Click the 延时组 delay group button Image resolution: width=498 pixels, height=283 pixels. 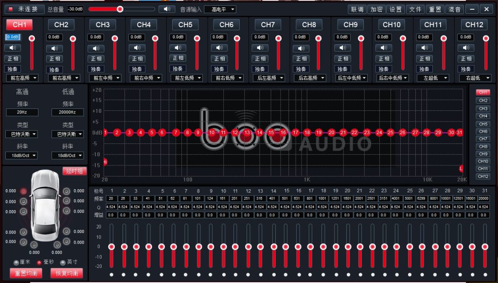click(x=74, y=171)
